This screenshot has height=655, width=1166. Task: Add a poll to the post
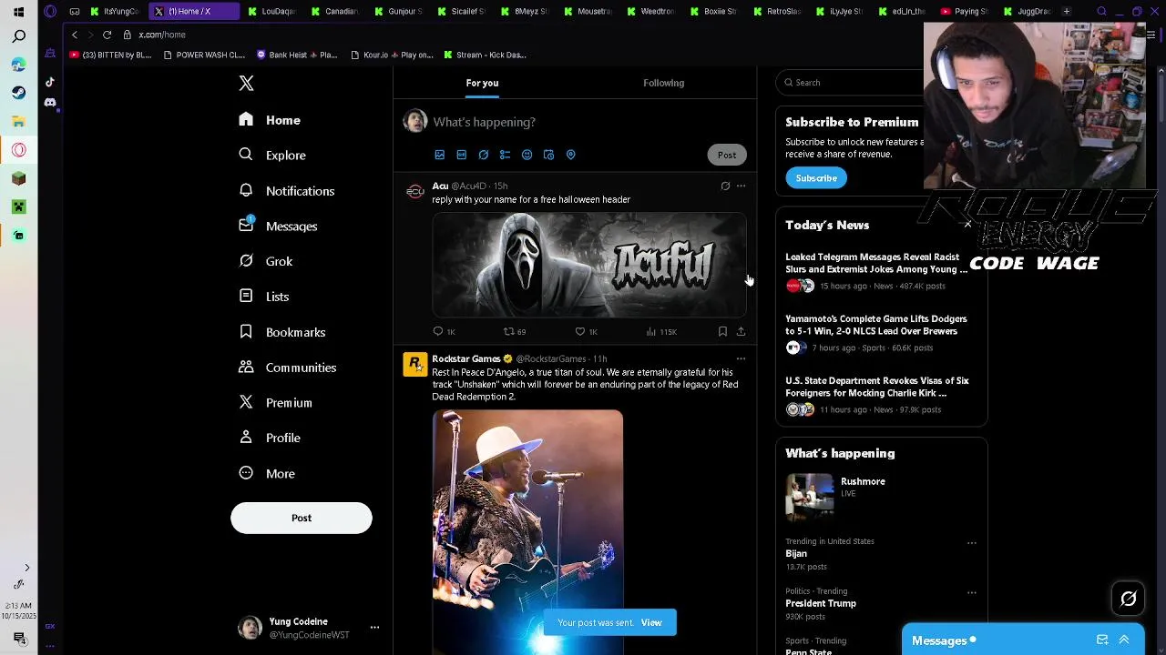coord(505,155)
